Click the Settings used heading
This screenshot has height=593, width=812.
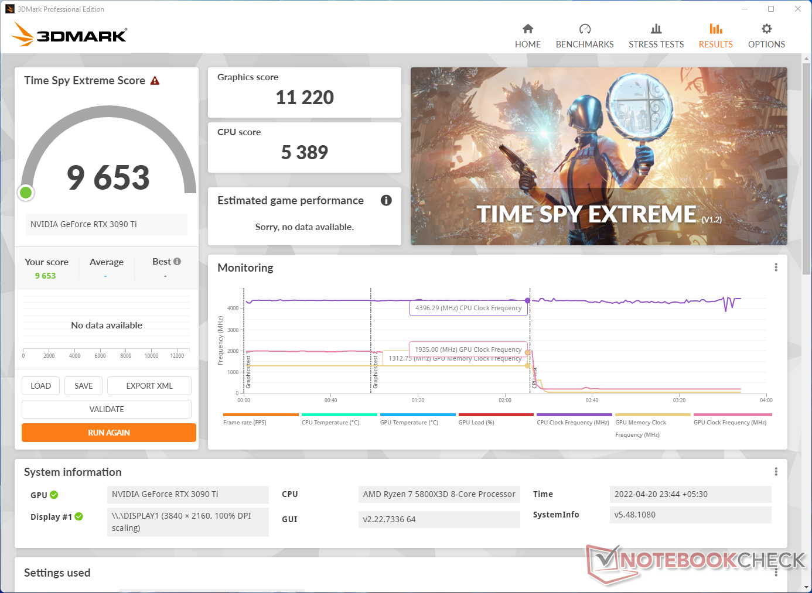click(57, 573)
